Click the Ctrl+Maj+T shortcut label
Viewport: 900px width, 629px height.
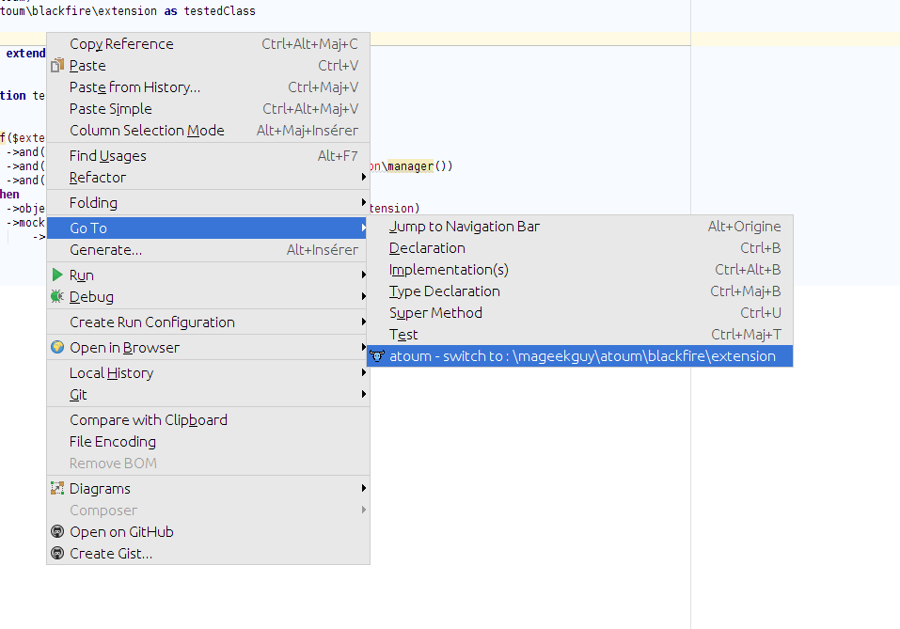(746, 335)
